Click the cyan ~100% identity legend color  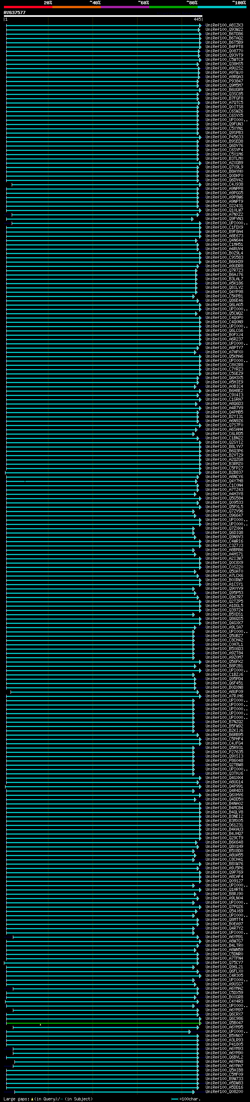tap(222, 7)
